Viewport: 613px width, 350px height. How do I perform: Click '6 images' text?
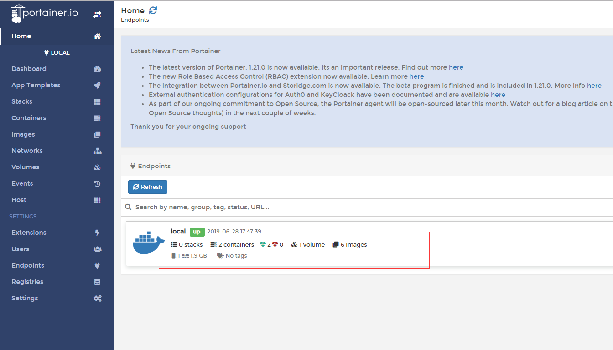pyautogui.click(x=354, y=245)
